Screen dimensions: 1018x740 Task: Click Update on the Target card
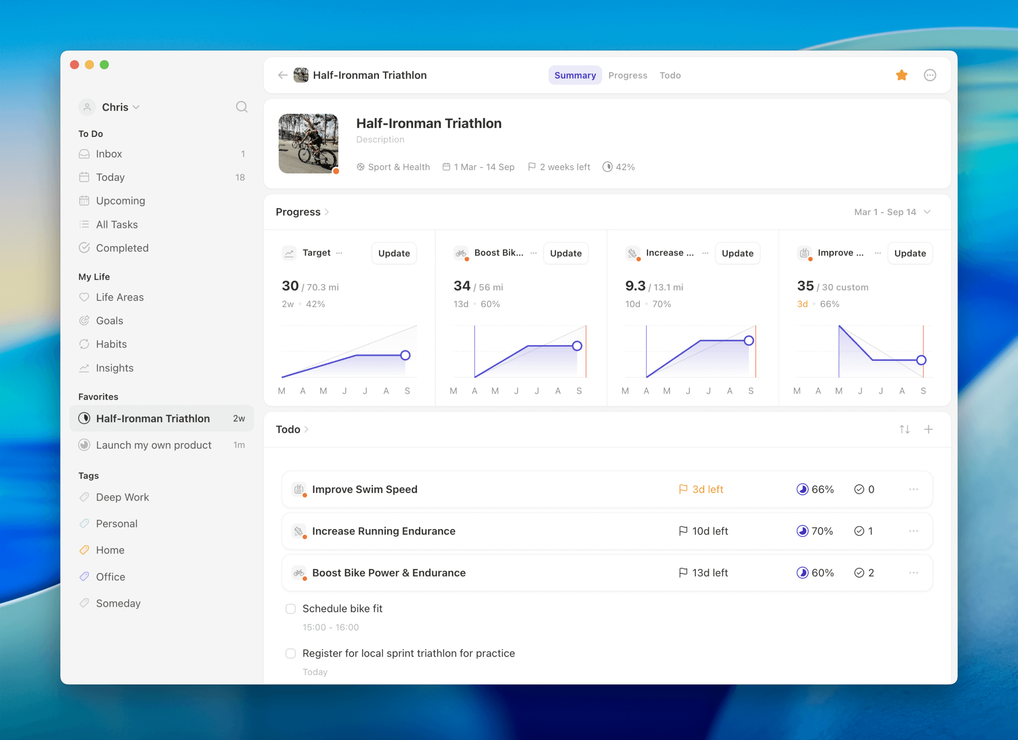(394, 253)
